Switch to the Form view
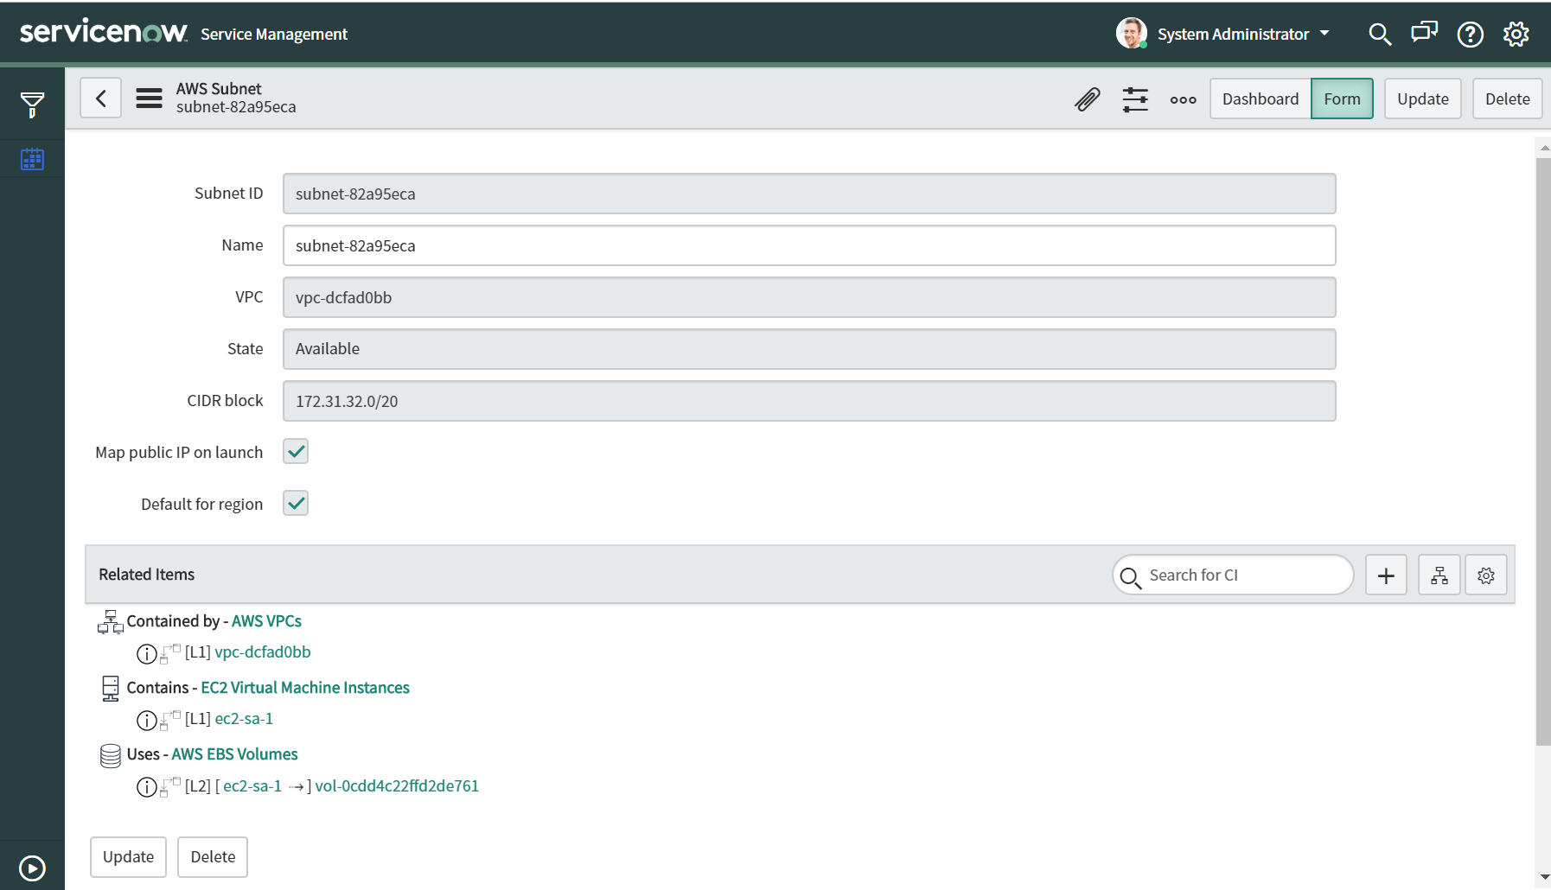 point(1342,99)
